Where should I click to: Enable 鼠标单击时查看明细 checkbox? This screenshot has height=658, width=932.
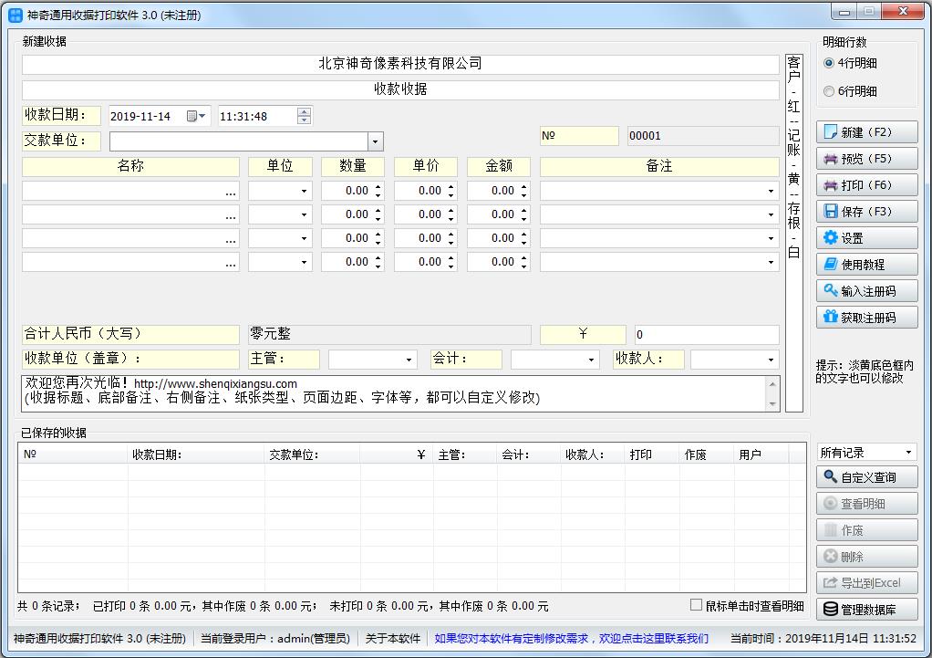click(697, 606)
